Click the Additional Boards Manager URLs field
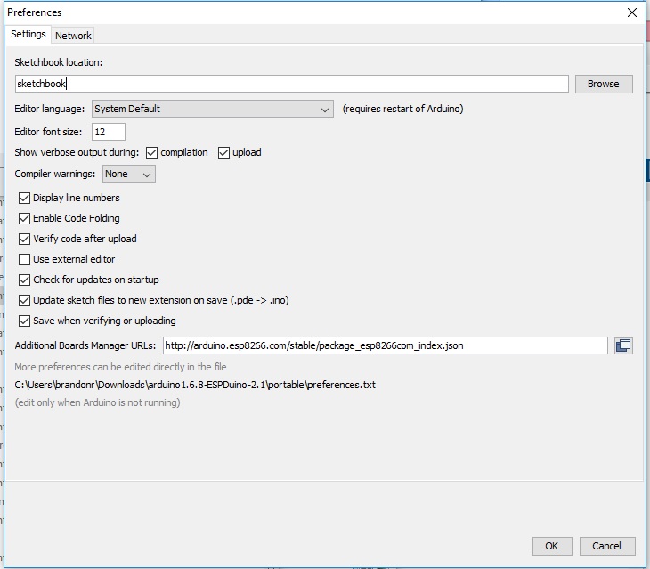This screenshot has width=650, height=569. click(386, 345)
